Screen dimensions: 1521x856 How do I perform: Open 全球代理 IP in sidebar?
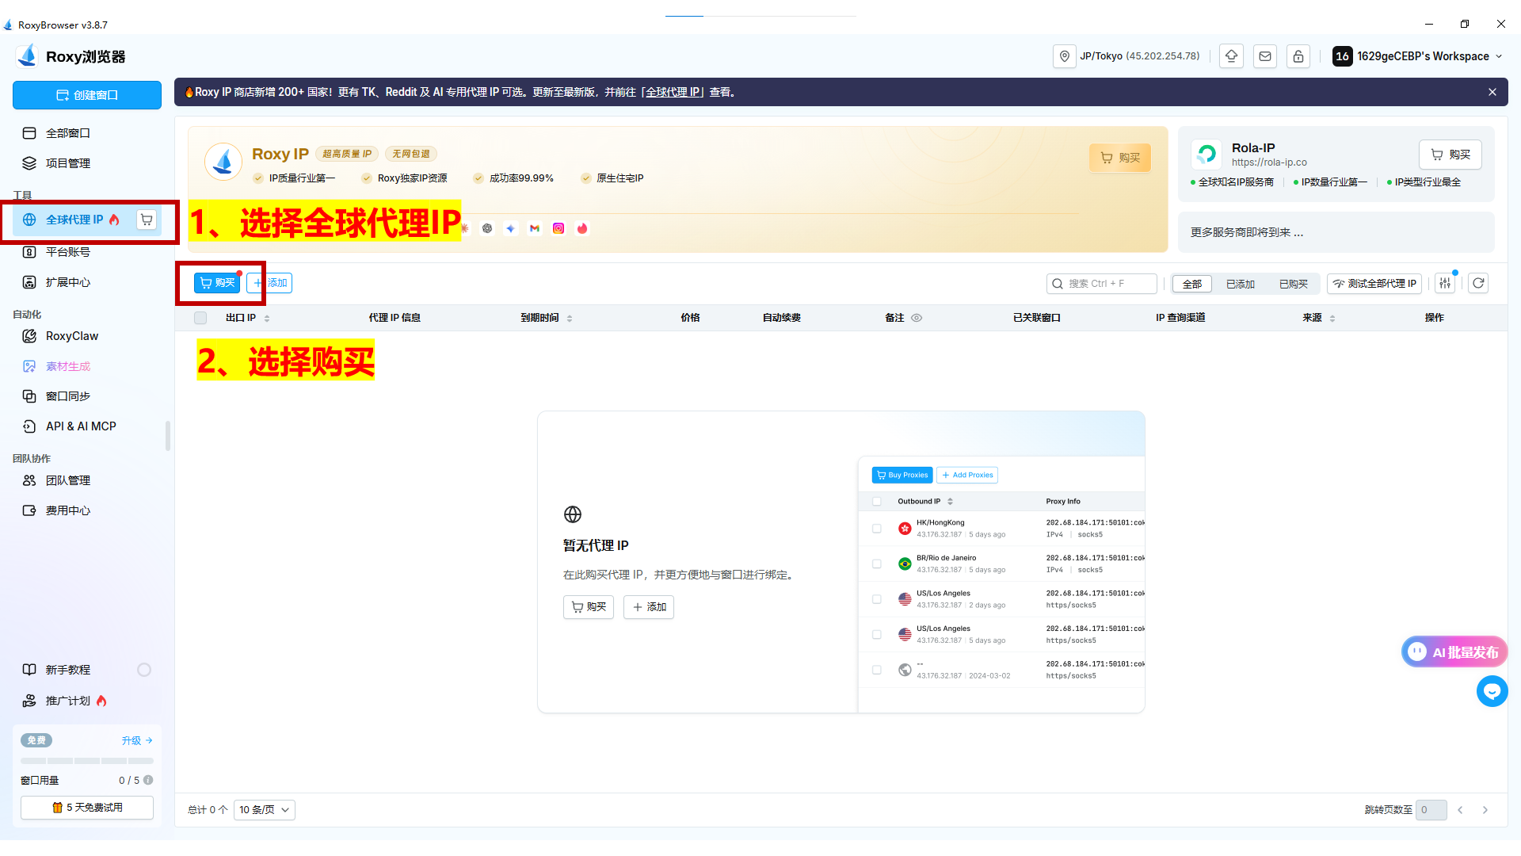74,220
